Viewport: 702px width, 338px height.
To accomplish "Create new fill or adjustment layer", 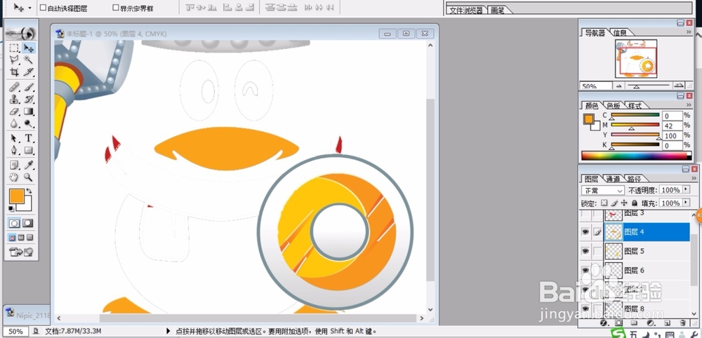I will pyautogui.click(x=651, y=323).
